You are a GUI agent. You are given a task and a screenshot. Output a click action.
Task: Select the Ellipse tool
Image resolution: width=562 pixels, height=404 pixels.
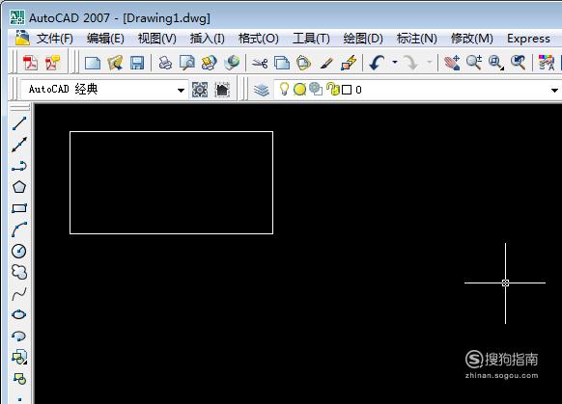[19, 314]
